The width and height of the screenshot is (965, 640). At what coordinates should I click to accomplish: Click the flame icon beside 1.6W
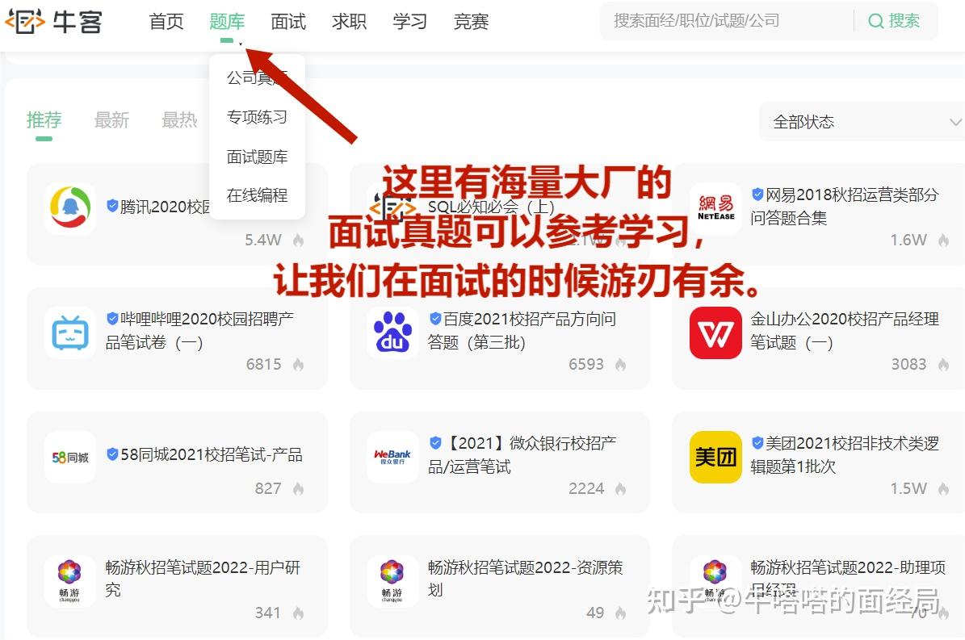(x=943, y=241)
